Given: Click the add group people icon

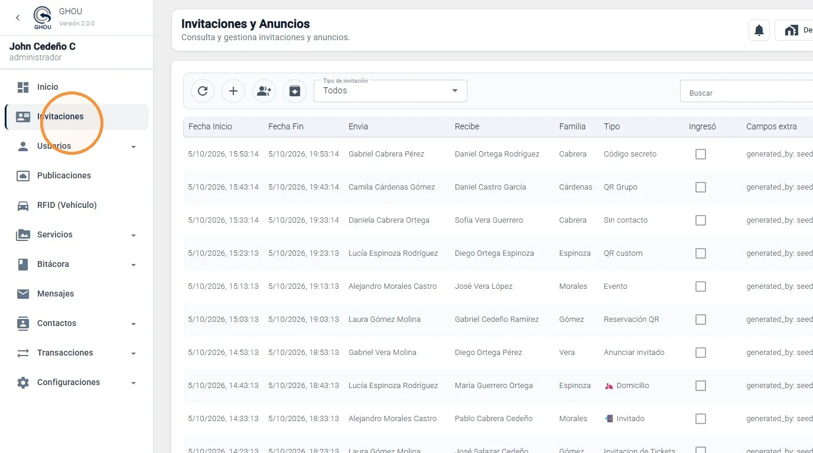Looking at the screenshot, I should point(264,91).
